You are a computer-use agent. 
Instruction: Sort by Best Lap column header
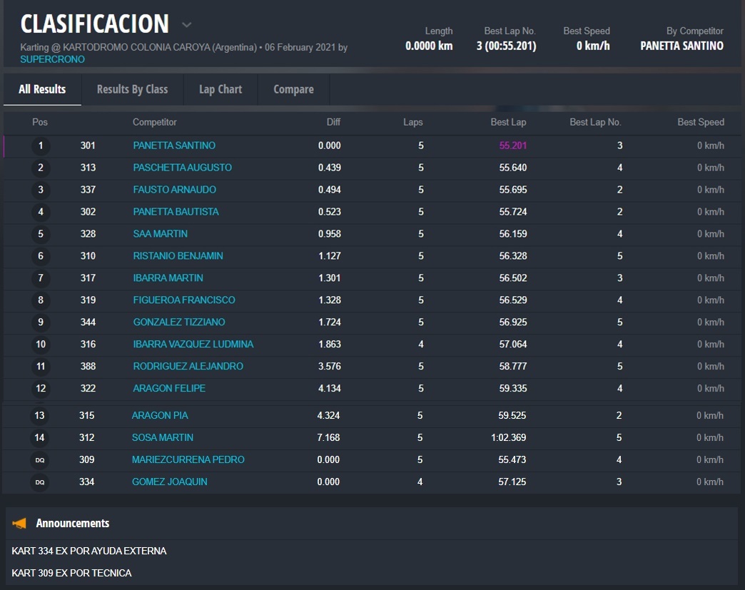(x=508, y=122)
